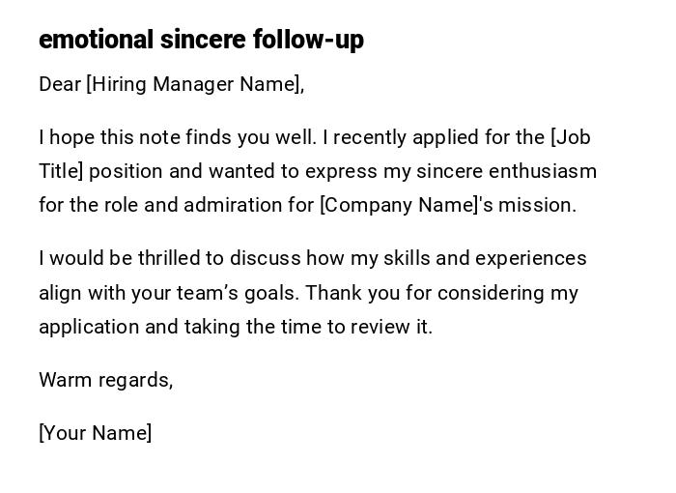Click the "emotional sincere follow-up" heading
676x493 pixels.
point(201,40)
